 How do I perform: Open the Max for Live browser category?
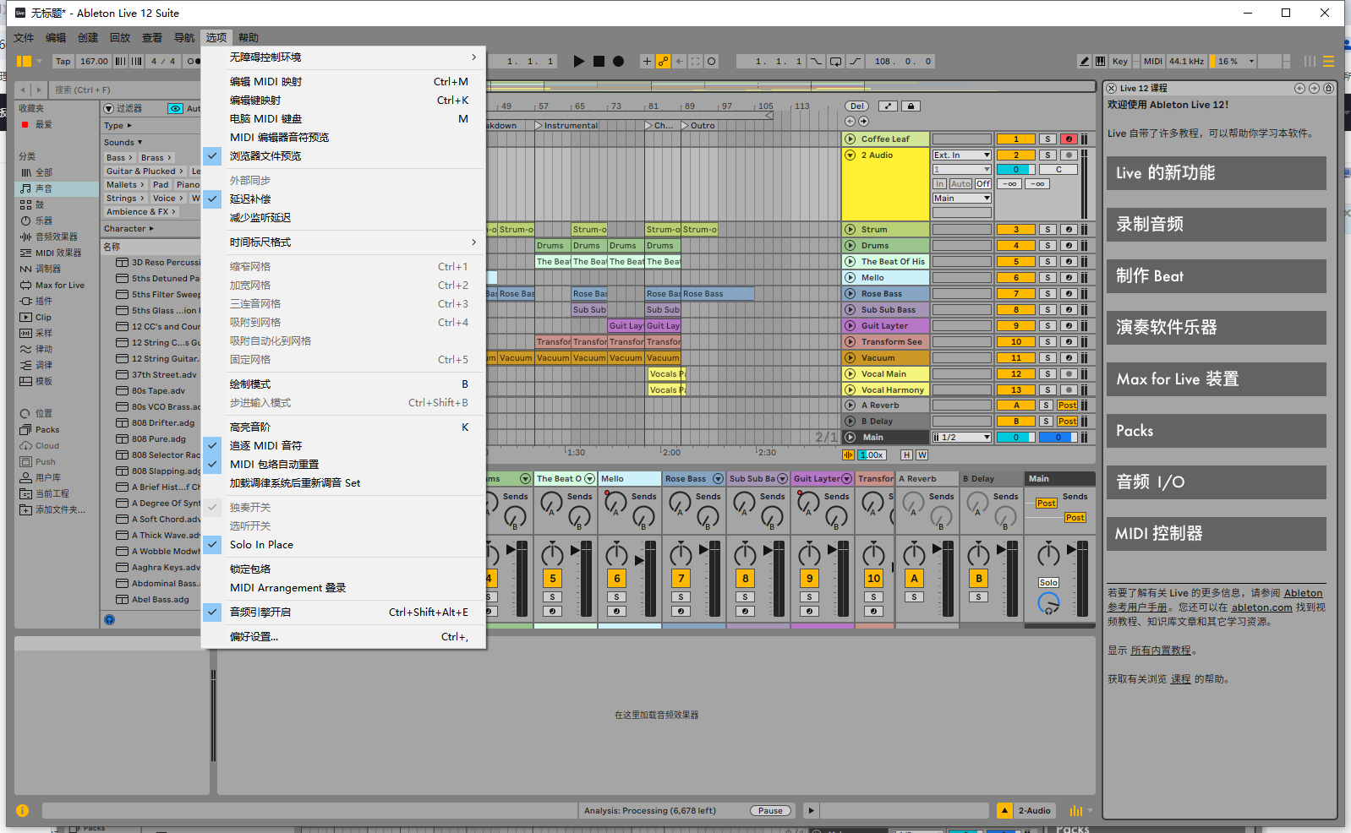tap(59, 286)
